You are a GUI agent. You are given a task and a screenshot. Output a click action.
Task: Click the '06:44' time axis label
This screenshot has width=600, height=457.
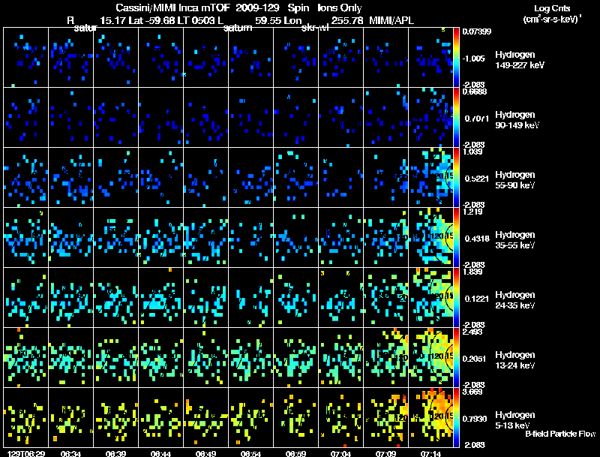[x=160, y=454]
